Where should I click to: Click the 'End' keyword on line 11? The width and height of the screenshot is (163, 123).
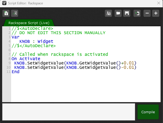point(15,72)
